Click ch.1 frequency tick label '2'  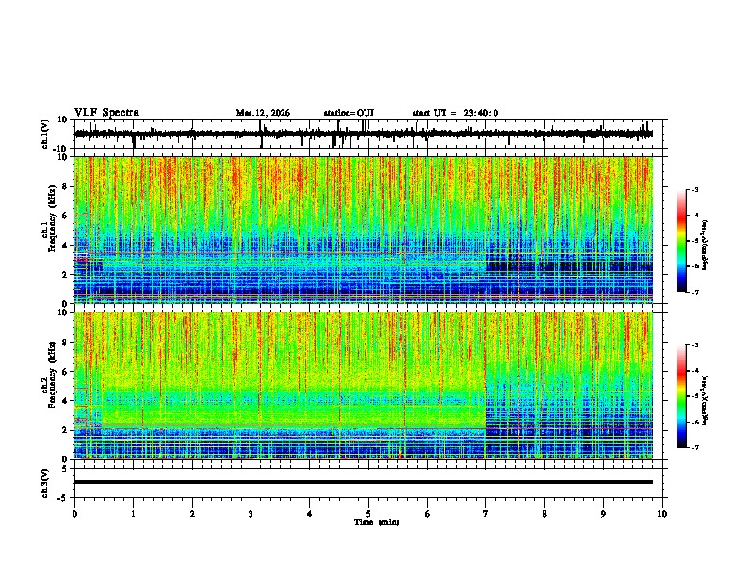(66, 275)
